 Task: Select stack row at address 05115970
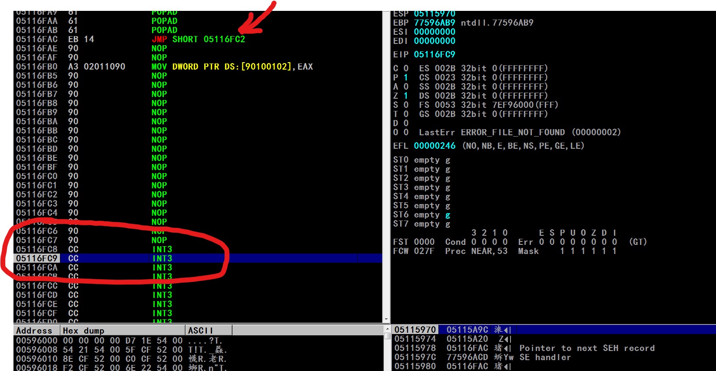point(554,330)
